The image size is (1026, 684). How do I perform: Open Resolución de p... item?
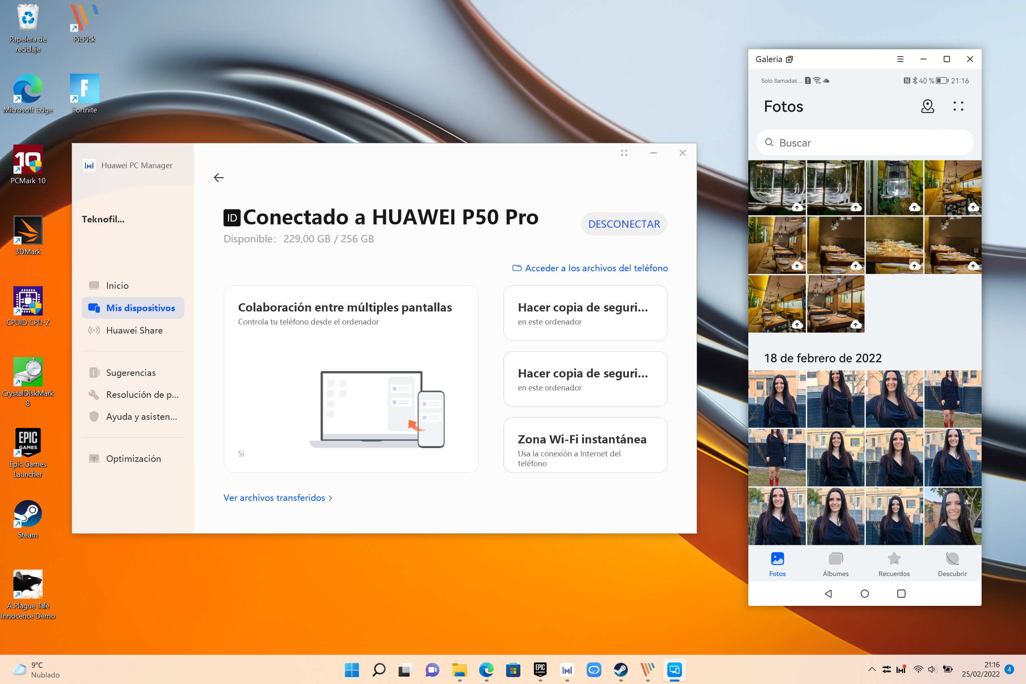[x=133, y=395]
